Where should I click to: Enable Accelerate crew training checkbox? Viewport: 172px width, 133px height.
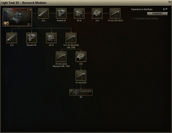pos(133,19)
